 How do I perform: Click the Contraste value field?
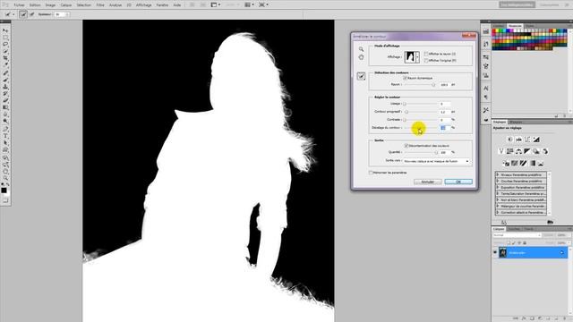tap(445, 120)
